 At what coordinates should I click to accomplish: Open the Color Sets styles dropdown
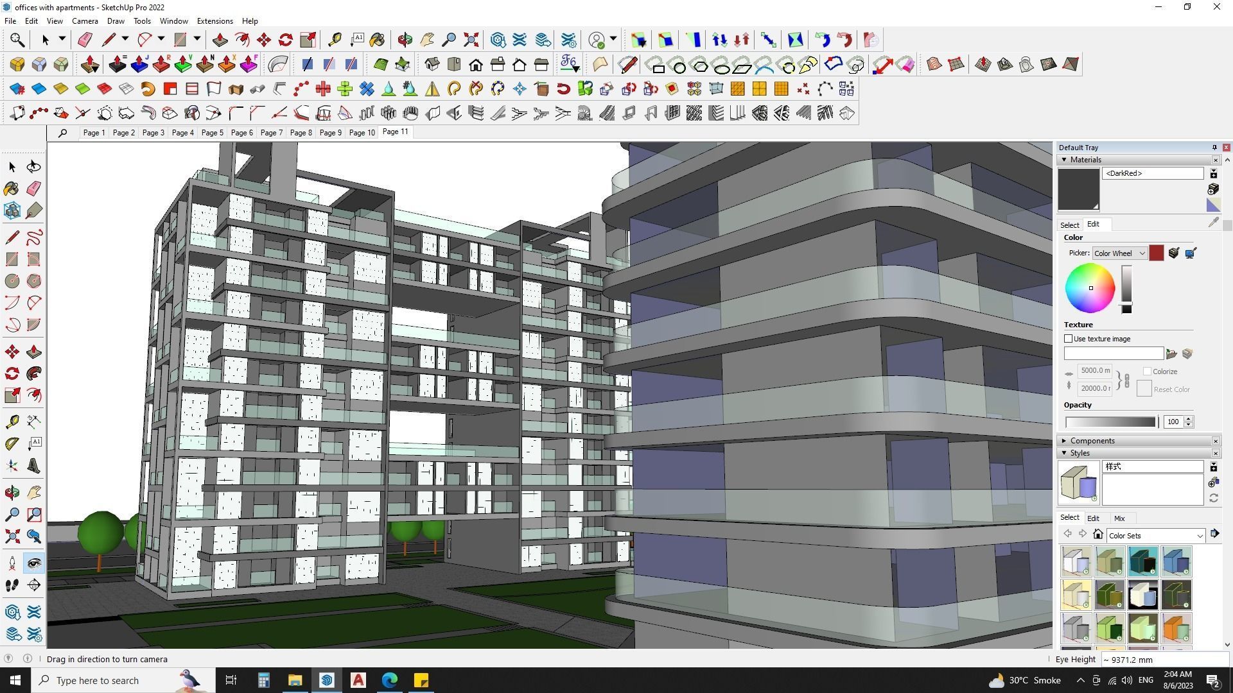coord(1155,536)
